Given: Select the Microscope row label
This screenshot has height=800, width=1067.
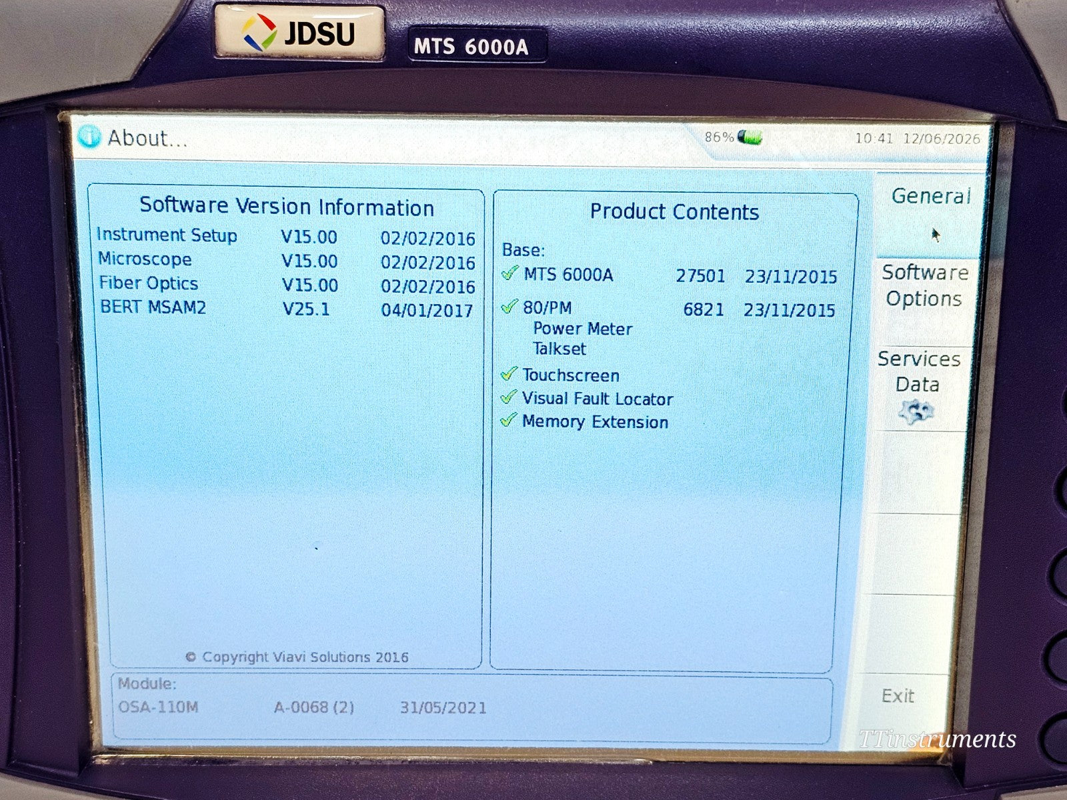Looking at the screenshot, I should 145,259.
